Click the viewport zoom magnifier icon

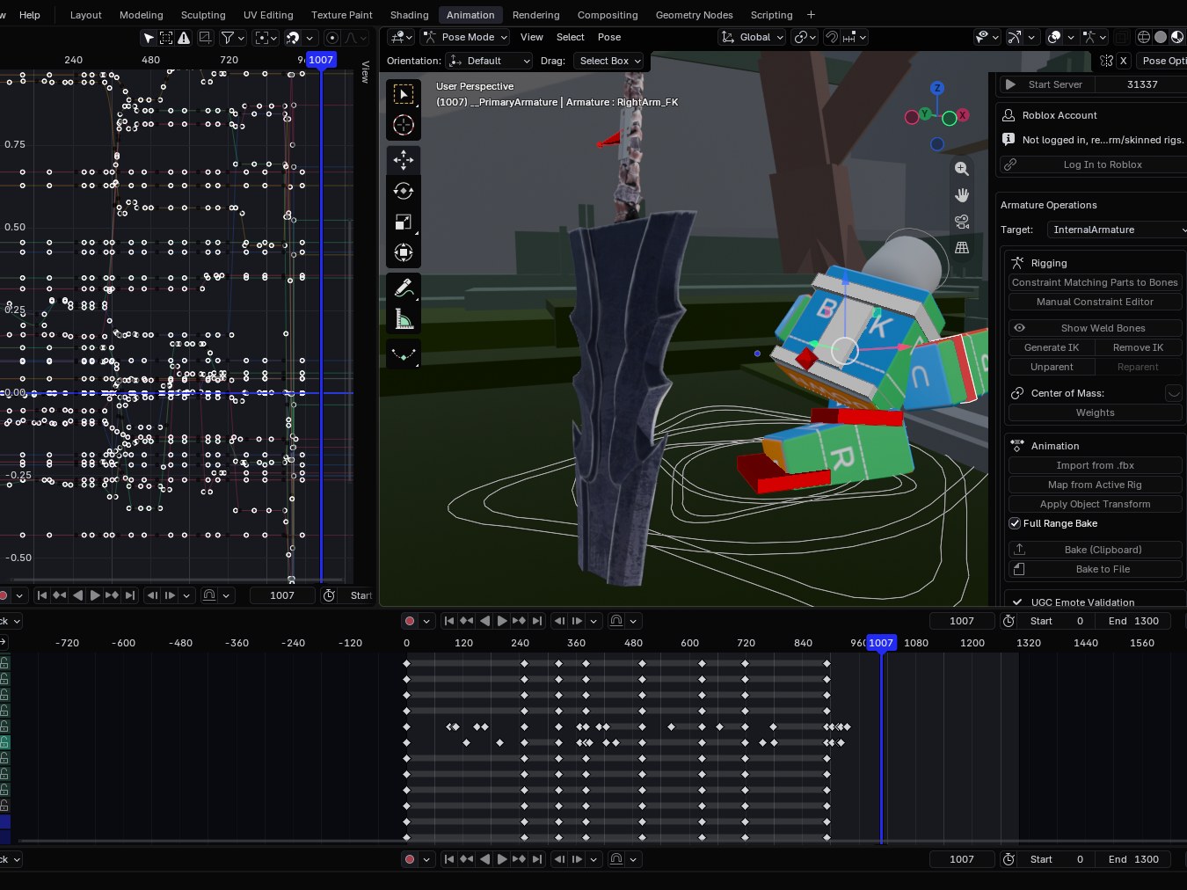click(962, 169)
